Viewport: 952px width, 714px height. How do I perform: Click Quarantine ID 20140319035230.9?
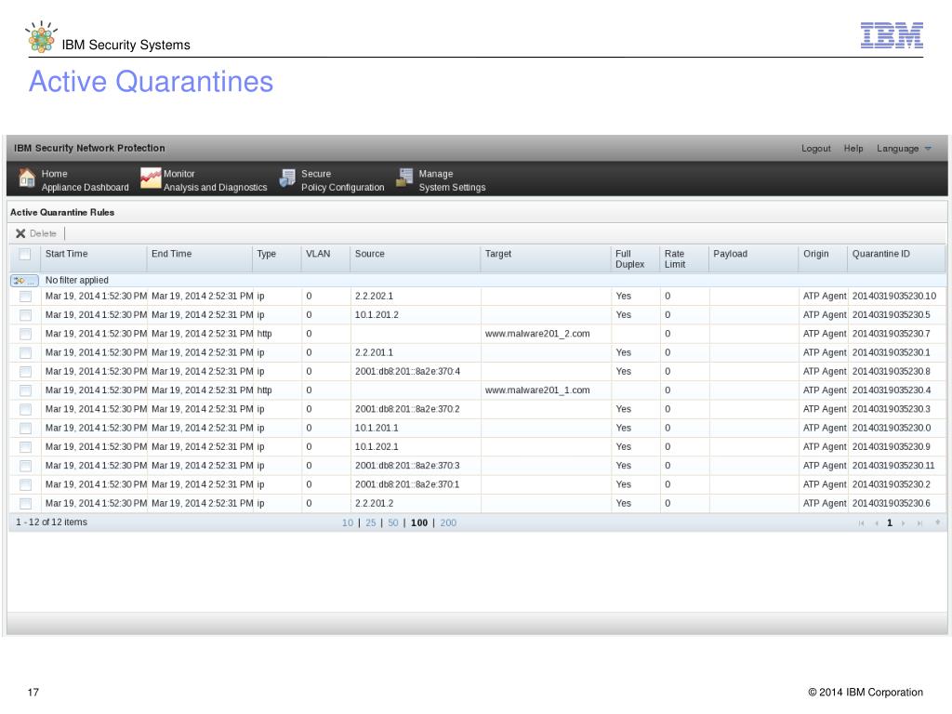pyautogui.click(x=892, y=447)
